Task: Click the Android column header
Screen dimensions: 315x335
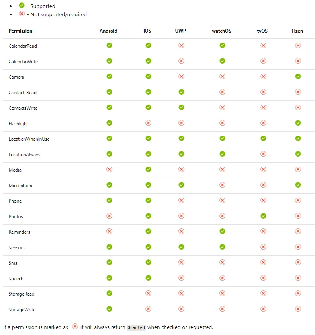Action: (x=108, y=31)
